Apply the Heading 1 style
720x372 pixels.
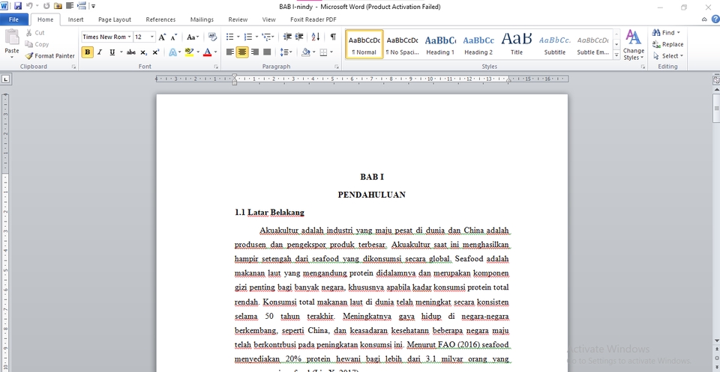click(x=440, y=44)
